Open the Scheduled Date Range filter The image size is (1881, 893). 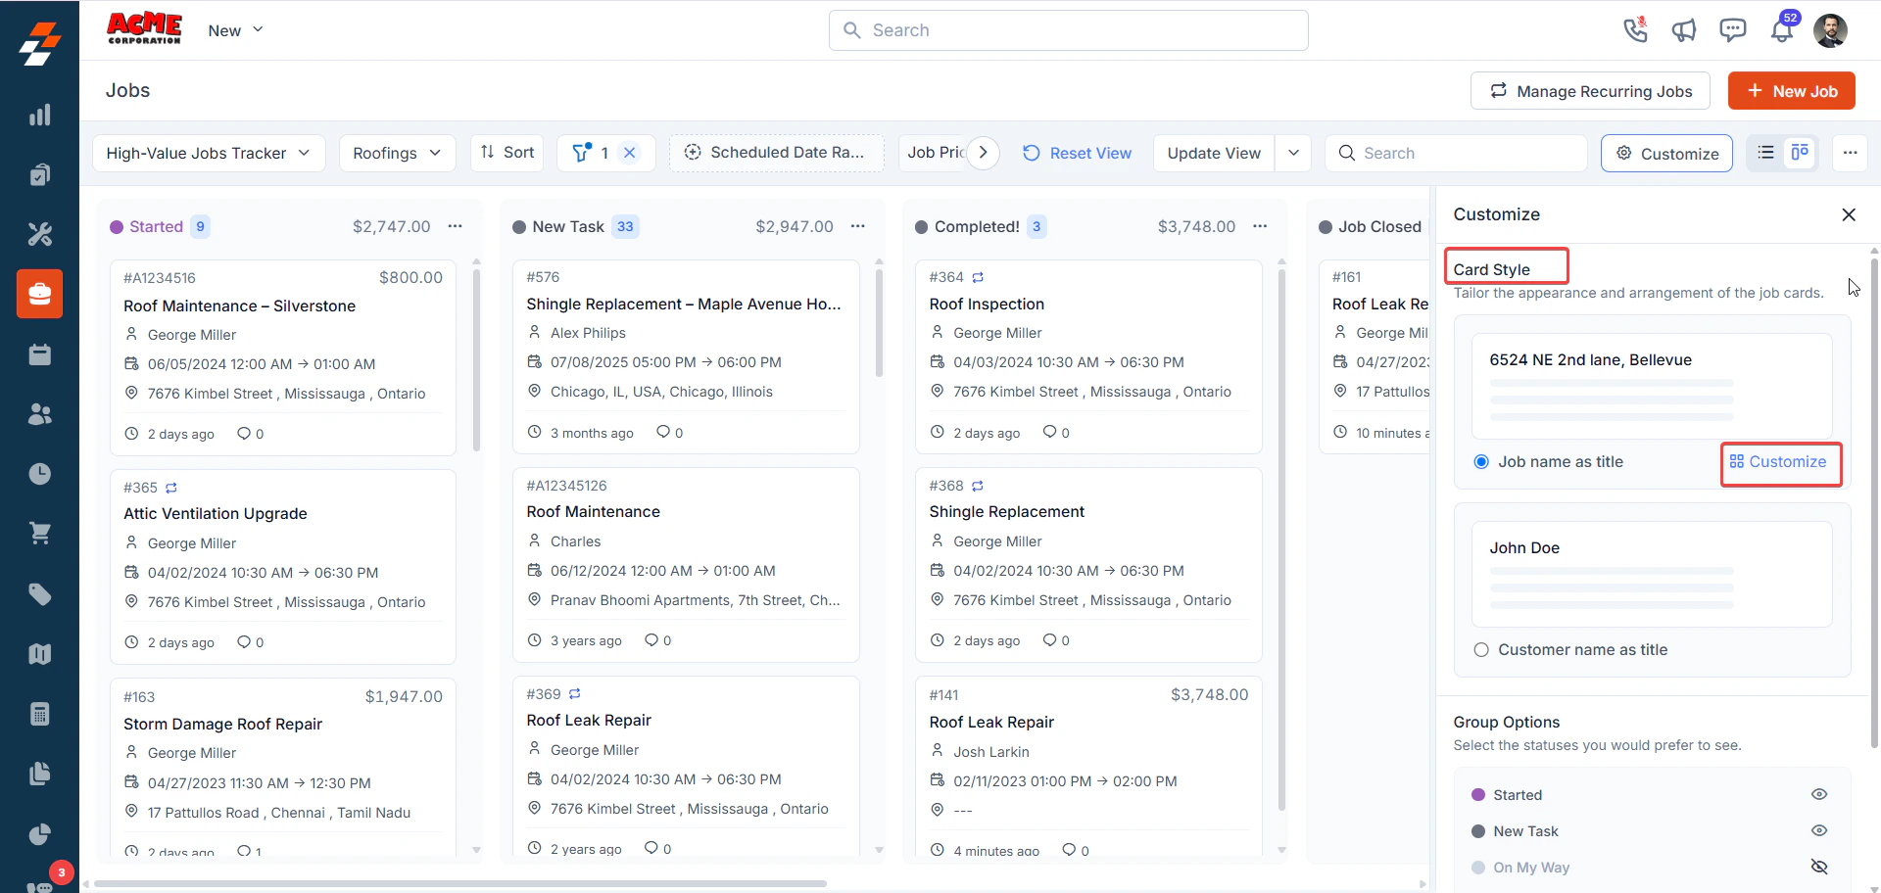[x=776, y=153]
